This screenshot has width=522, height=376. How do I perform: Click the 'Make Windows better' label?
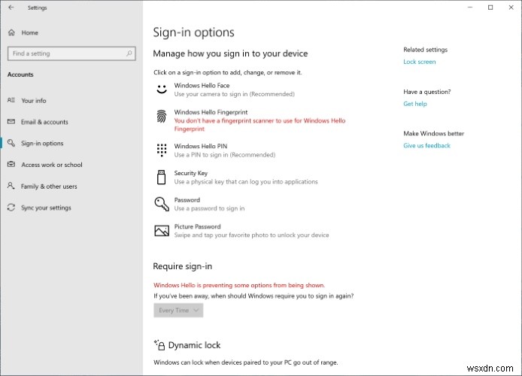[434, 133]
